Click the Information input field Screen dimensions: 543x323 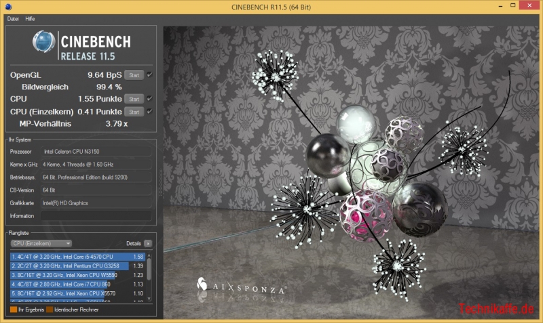click(x=96, y=216)
